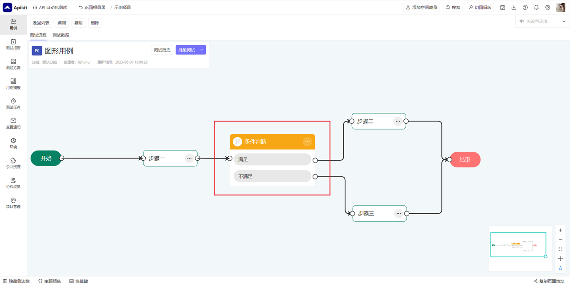Image resolution: width=570 pixels, height=285 pixels.
Task: Click the notification bell icon
Action: (x=537, y=8)
